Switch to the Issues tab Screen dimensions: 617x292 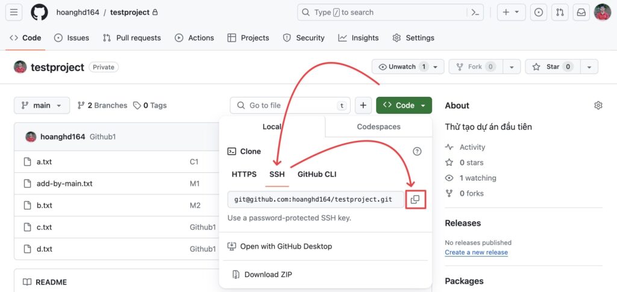point(72,38)
